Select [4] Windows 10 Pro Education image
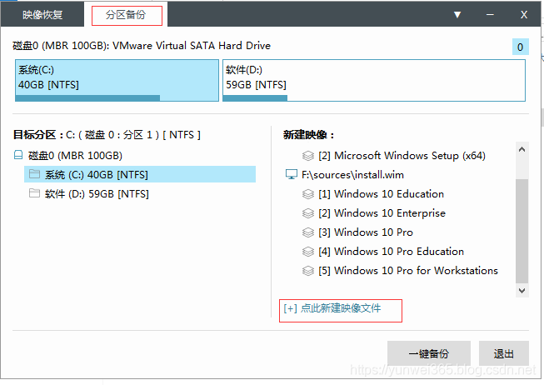 point(391,251)
